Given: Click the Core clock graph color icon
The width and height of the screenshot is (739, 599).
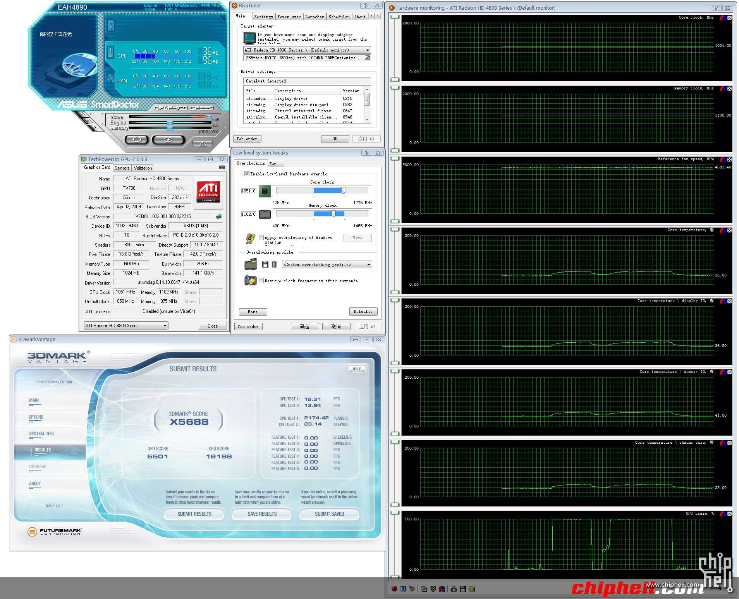Looking at the screenshot, I should [723, 18].
